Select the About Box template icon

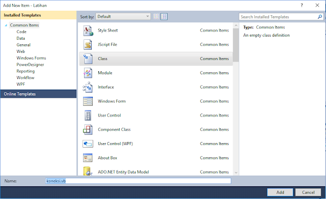click(x=88, y=158)
